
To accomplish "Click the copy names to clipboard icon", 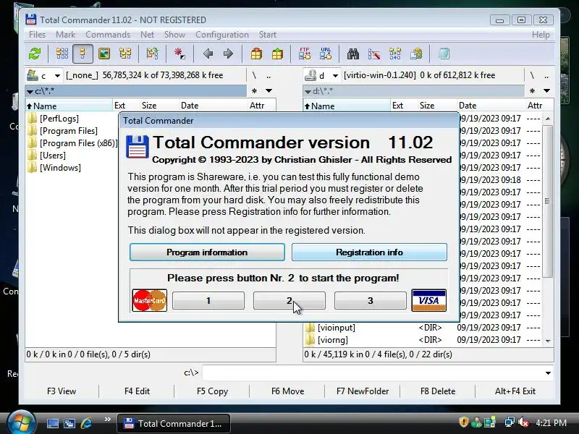I will [x=417, y=54].
